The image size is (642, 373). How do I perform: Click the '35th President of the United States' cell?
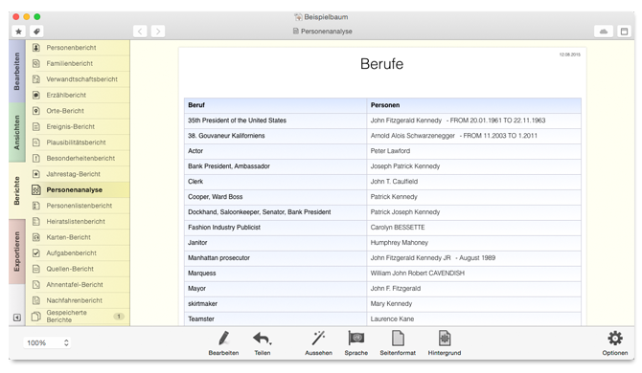point(276,121)
